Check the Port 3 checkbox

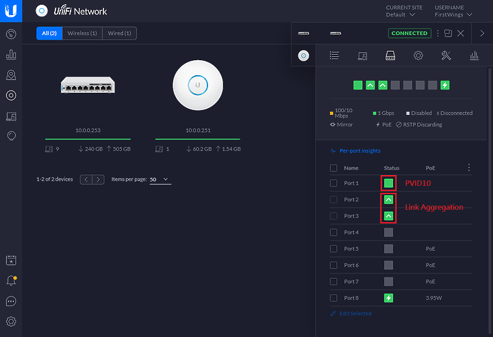click(x=333, y=216)
